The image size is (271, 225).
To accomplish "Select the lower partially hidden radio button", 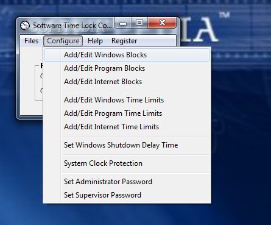I will coord(41,90).
